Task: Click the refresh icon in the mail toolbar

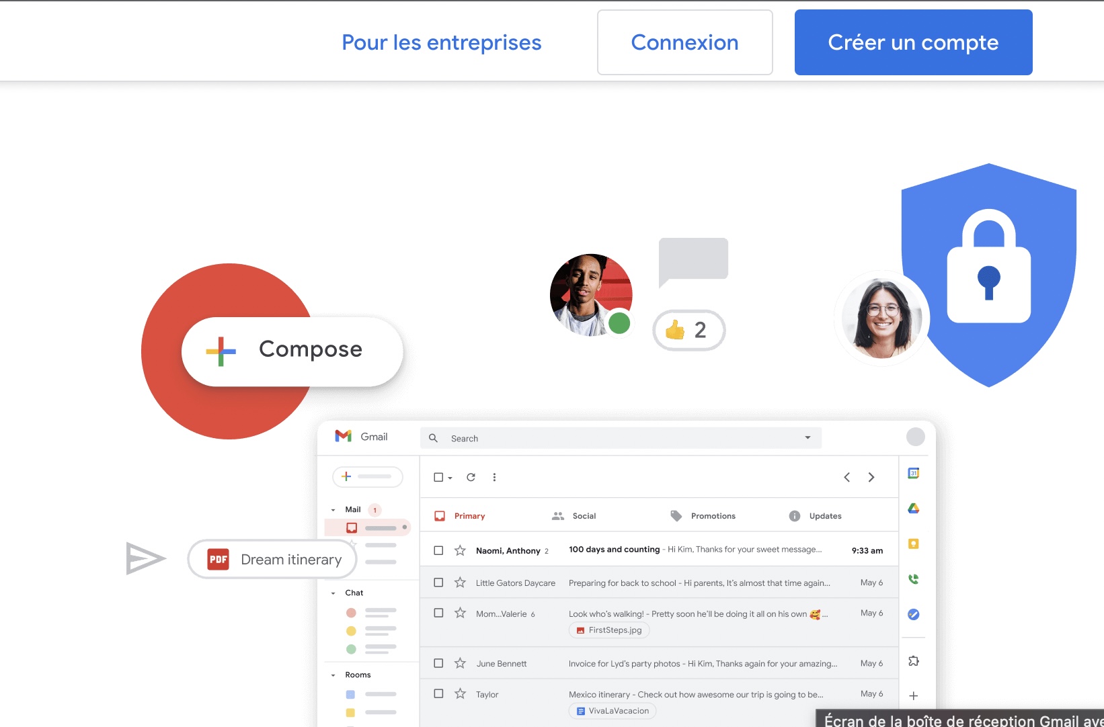Action: click(471, 477)
